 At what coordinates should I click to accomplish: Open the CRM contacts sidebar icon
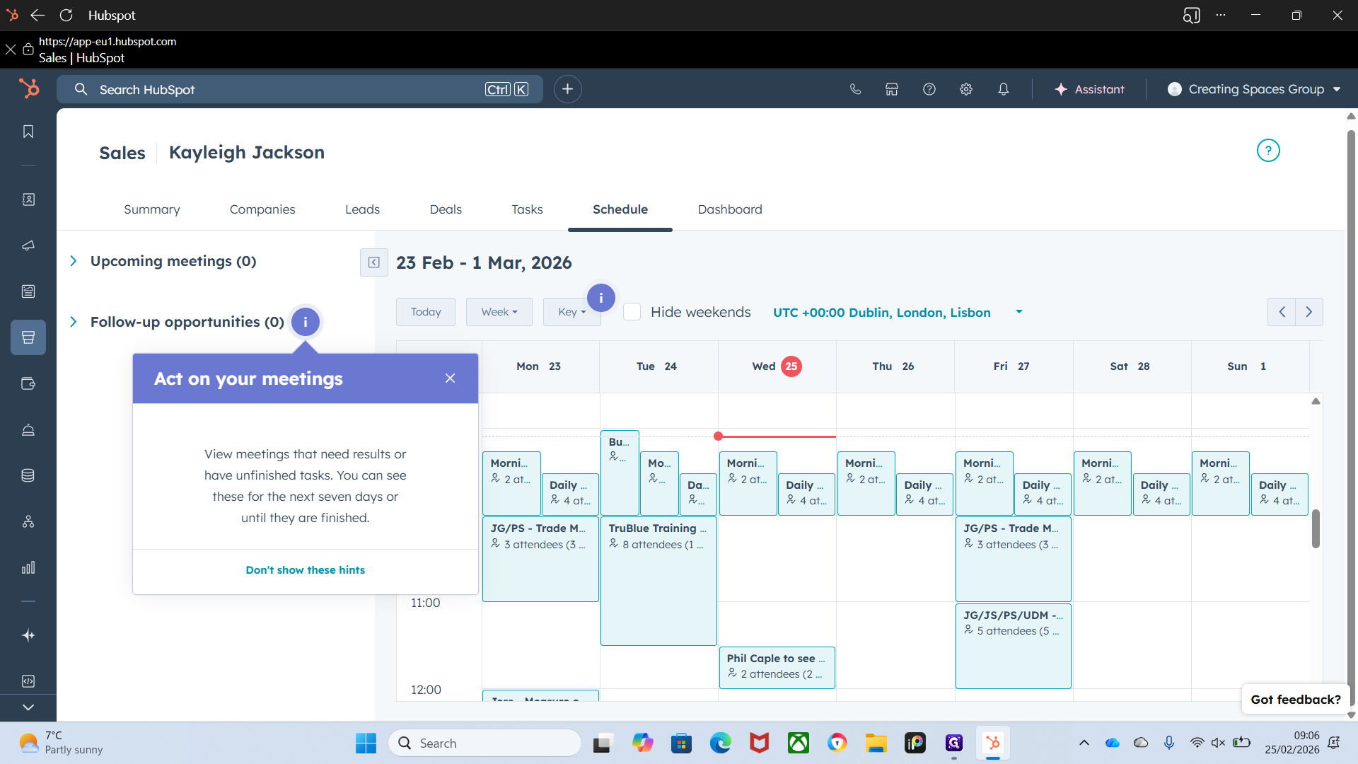coord(28,199)
